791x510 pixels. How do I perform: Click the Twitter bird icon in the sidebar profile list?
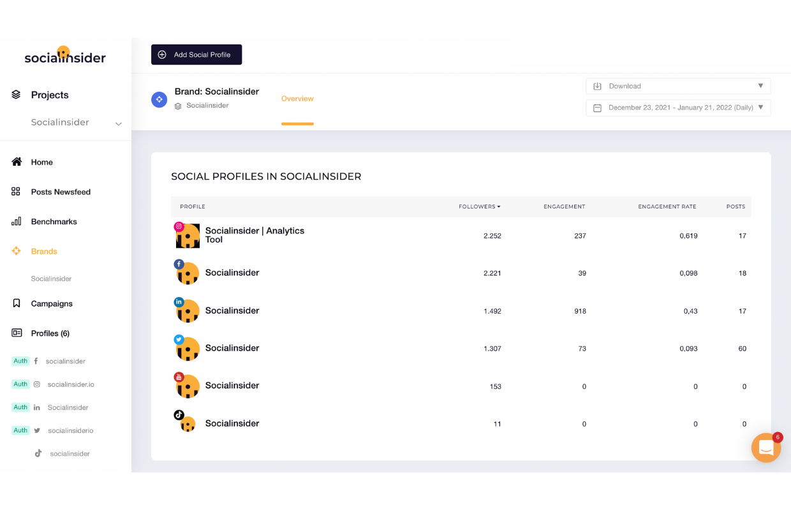pyautogui.click(x=37, y=430)
